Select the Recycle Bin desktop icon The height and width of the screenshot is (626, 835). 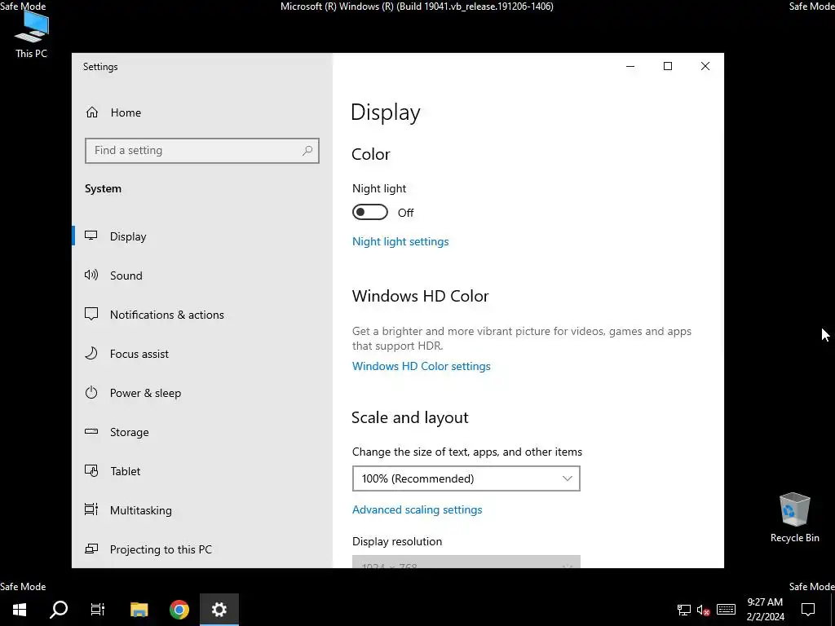point(794,518)
